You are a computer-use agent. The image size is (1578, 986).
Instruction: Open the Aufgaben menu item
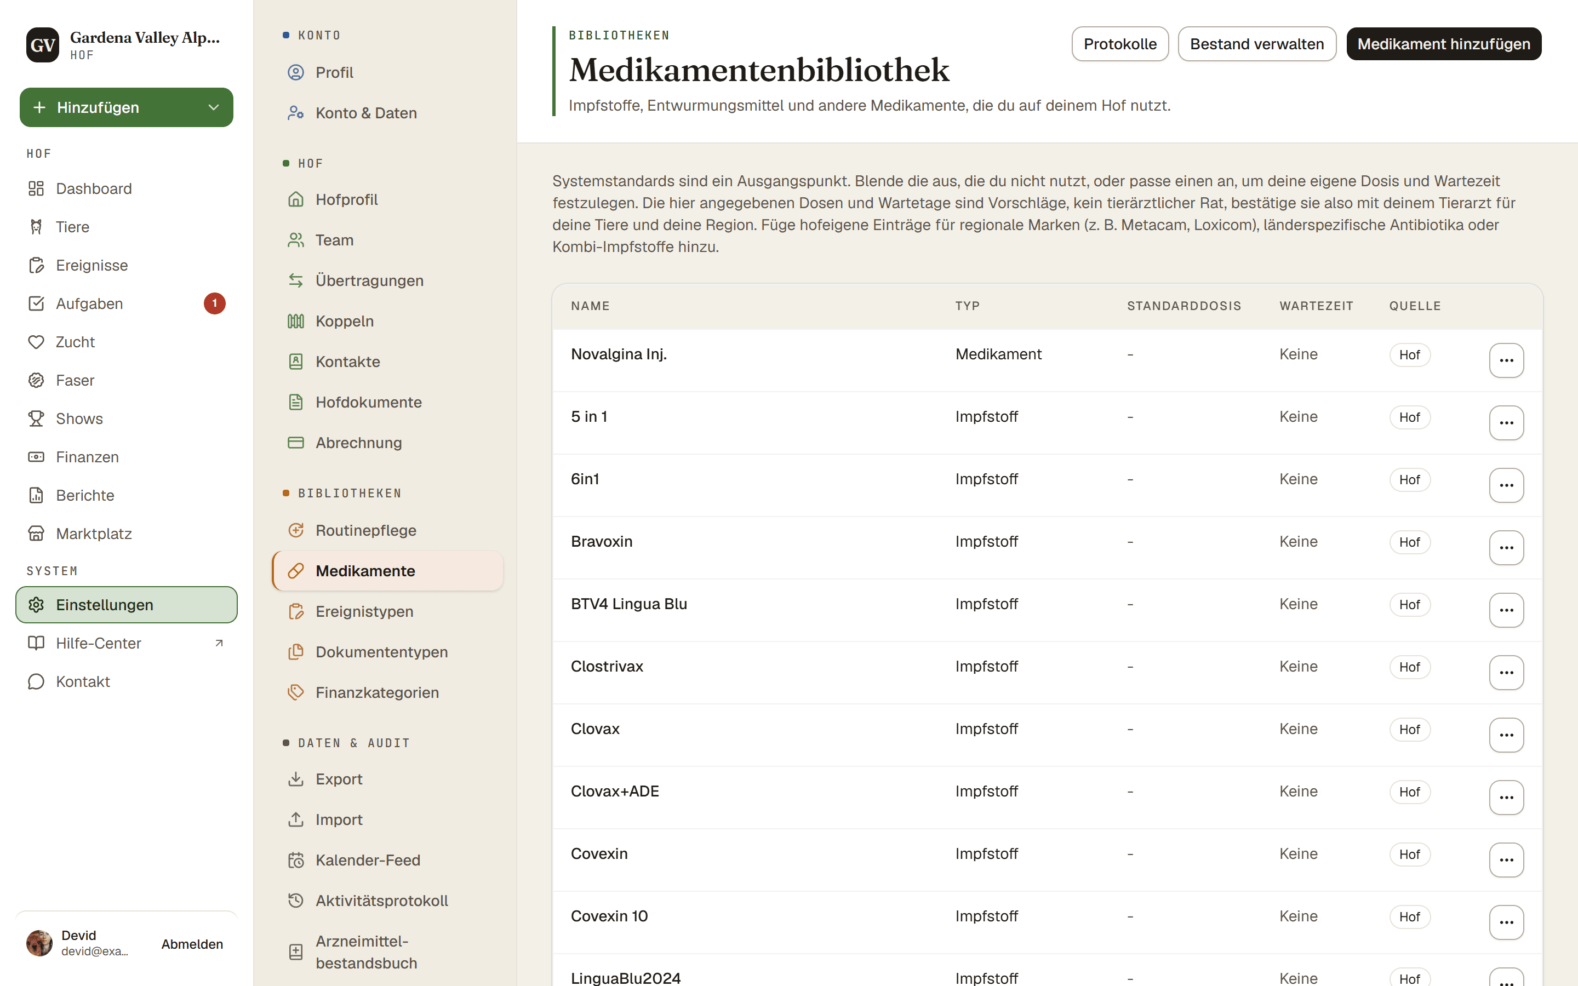(x=127, y=304)
